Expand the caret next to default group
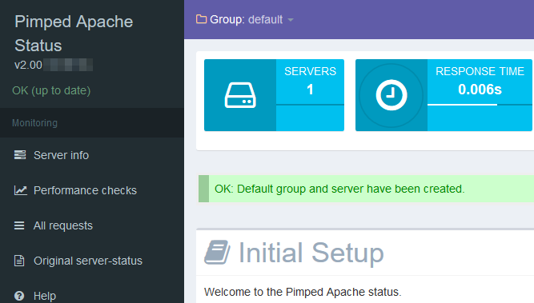The height and width of the screenshot is (303, 534). coord(291,20)
